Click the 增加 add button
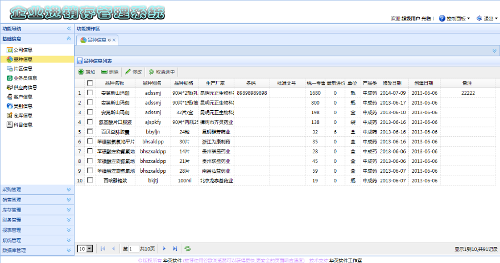The height and width of the screenshot is (263, 500). (x=87, y=72)
